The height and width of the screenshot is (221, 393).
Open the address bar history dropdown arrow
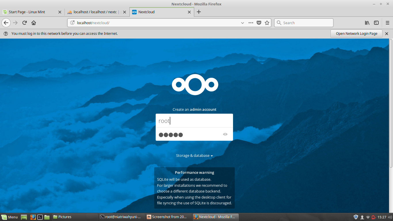click(x=243, y=22)
